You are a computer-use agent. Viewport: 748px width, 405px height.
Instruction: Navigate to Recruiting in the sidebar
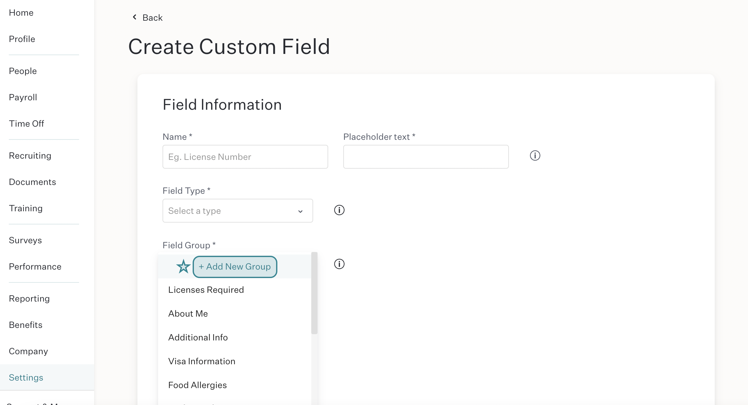pyautogui.click(x=30, y=155)
